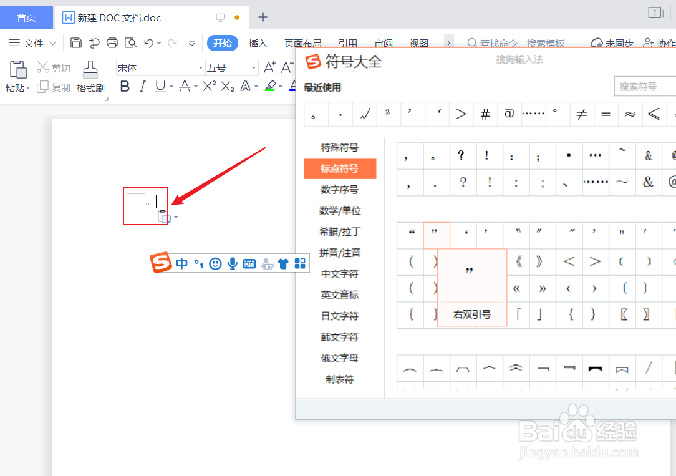
Task: Open Sogou soft keyboard icon
Action: click(x=249, y=263)
